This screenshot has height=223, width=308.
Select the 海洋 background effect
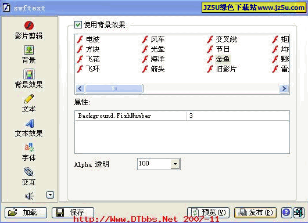(157, 59)
